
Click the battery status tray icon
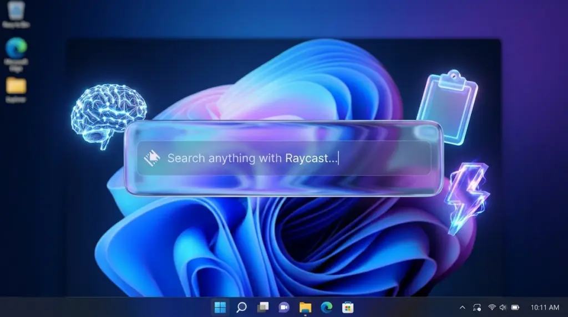pyautogui.click(x=515, y=307)
